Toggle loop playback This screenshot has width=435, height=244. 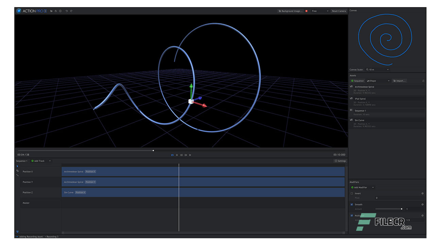pyautogui.click(x=172, y=155)
